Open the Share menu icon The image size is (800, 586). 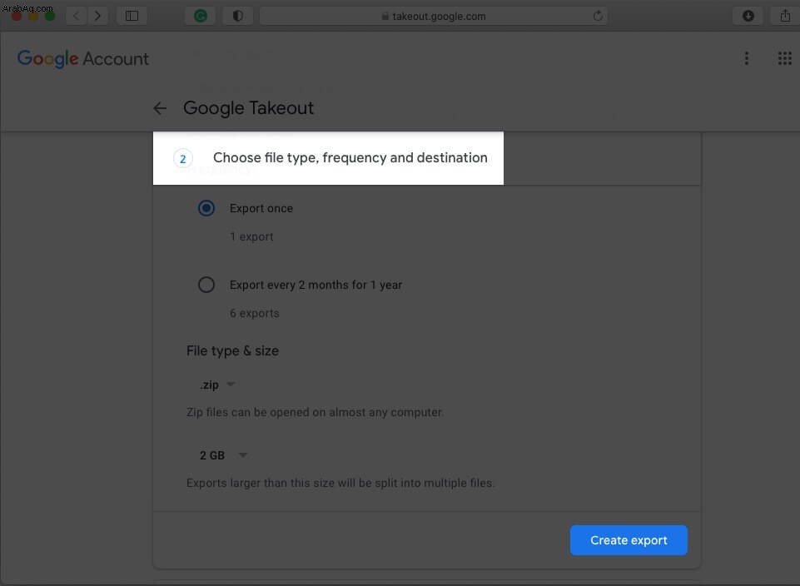pos(785,16)
